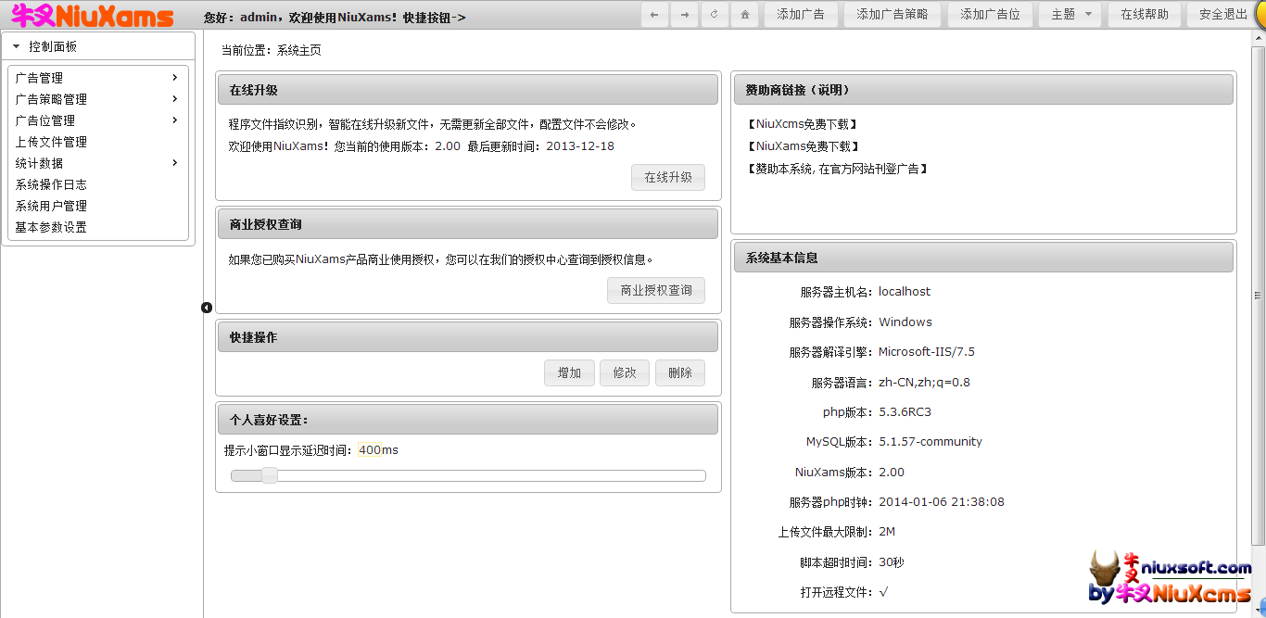Click the 增加 quick action button
1266x618 pixels.
569,372
